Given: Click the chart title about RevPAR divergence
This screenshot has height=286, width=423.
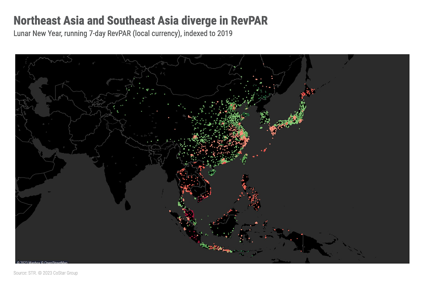Looking at the screenshot, I should 140,21.
